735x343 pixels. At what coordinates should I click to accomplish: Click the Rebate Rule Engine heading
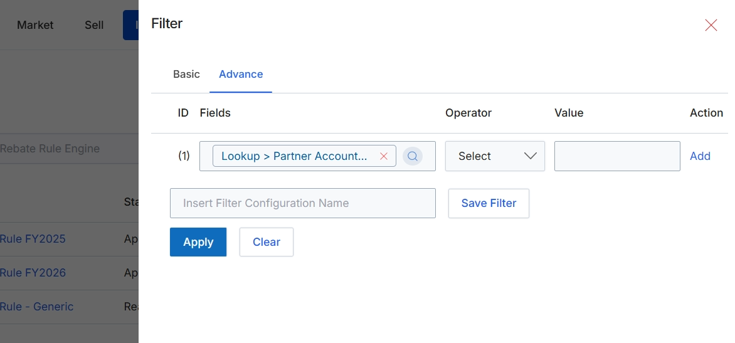[50, 149]
